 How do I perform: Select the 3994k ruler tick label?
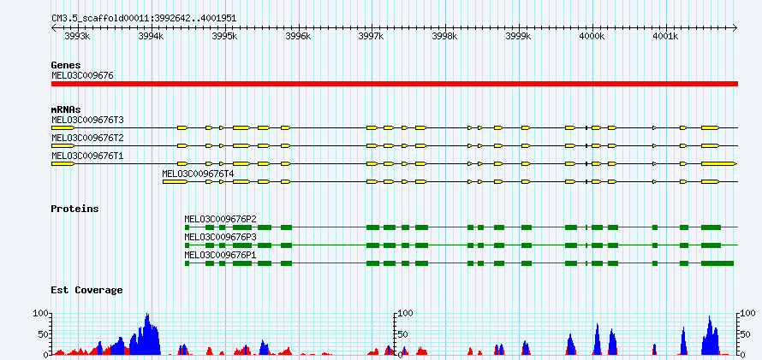152,37
